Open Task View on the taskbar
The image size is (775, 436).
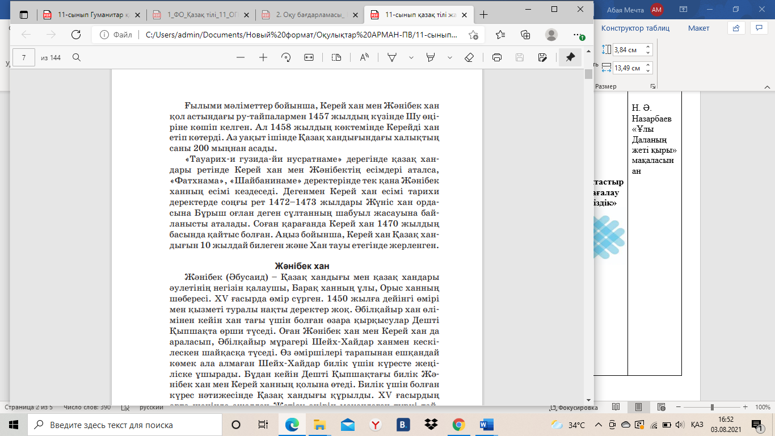coord(263,425)
